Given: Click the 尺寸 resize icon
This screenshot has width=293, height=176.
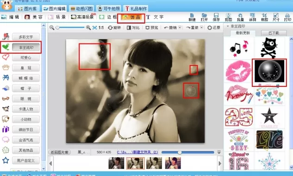Looking at the screenshot, I should 276,18.
